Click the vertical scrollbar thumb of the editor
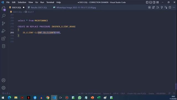The image size is (177, 100). pyautogui.click(x=176, y=87)
